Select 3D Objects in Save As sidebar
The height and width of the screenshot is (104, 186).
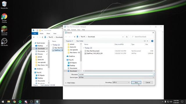(x=73, y=63)
